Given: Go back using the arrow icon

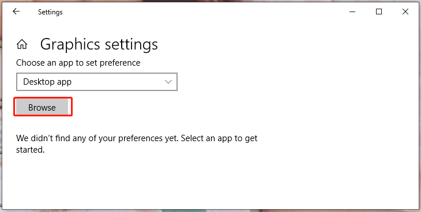Looking at the screenshot, I should click(x=16, y=12).
